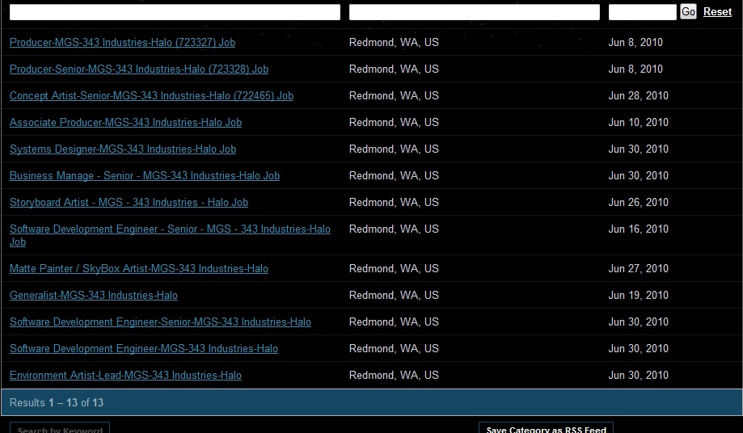
Task: Open Software Development Engineer-MGS-343 Industries-Halo link
Action: click(x=144, y=349)
